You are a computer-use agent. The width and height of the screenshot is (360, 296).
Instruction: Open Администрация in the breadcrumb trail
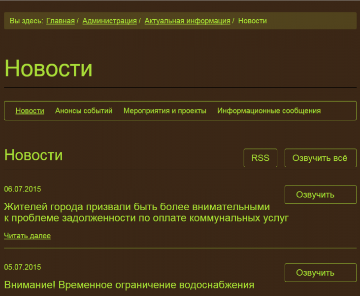(x=109, y=21)
